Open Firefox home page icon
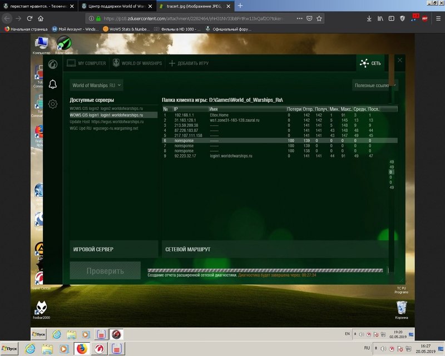Viewport: 445px width, 356px height. click(41, 18)
